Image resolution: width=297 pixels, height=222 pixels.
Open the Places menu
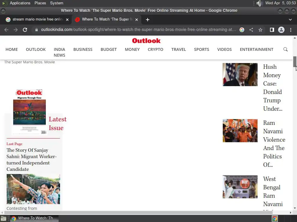tap(40, 3)
